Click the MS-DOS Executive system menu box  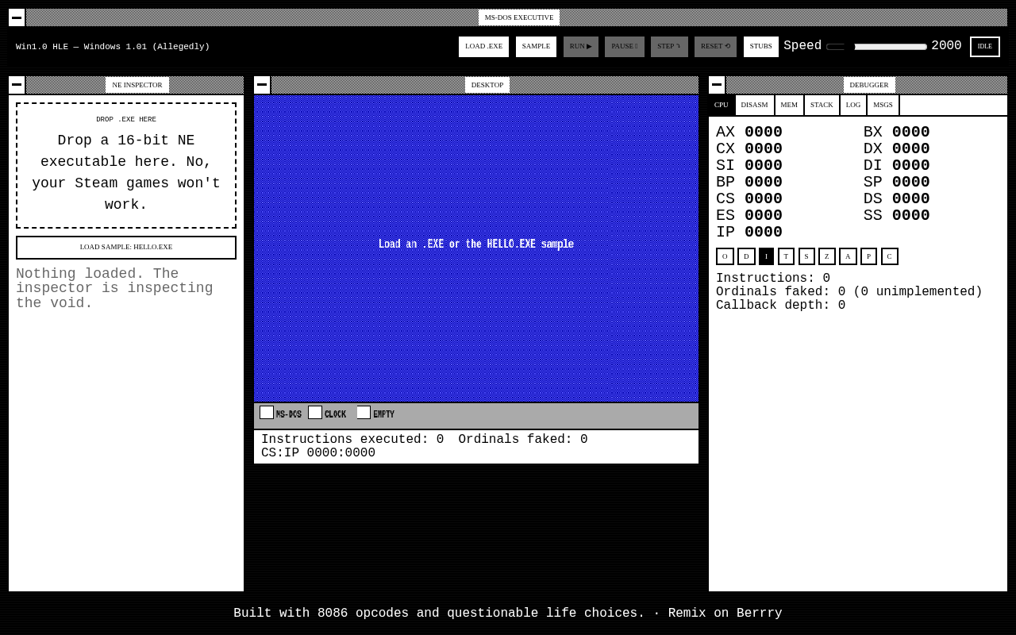click(17, 17)
